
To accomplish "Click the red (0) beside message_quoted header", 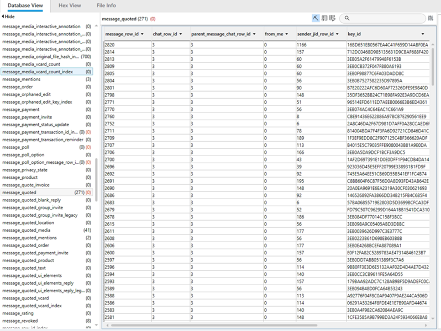I will (153, 19).
